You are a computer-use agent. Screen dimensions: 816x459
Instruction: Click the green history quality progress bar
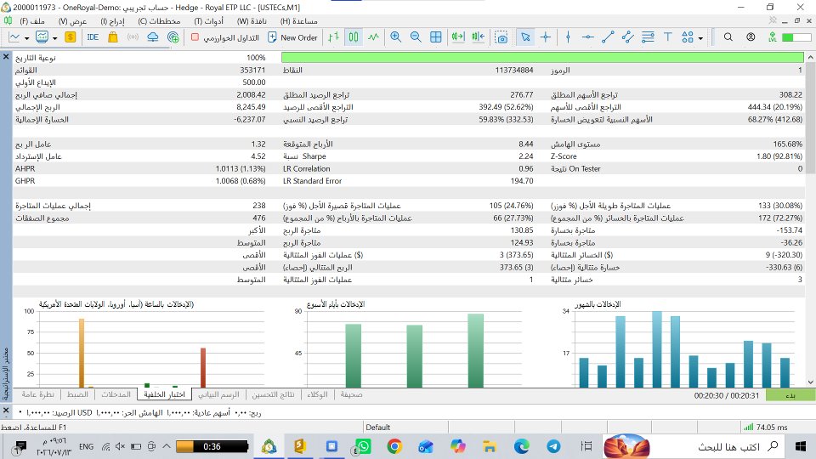click(542, 57)
